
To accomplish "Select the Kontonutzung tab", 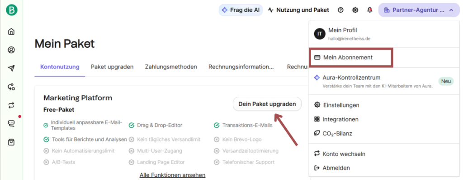I will click(x=60, y=67).
